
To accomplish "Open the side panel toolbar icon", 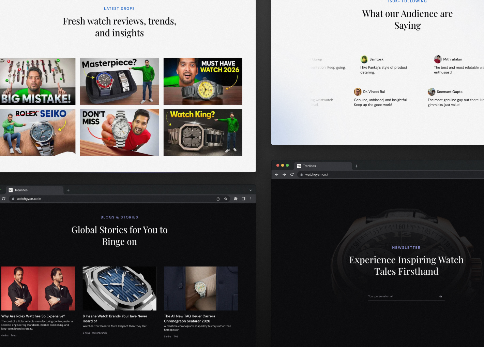I will point(243,199).
